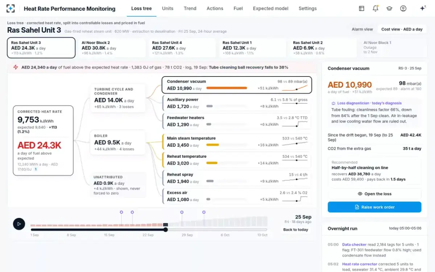Click the timeline scrubber handle

pyautogui.click(x=166, y=230)
